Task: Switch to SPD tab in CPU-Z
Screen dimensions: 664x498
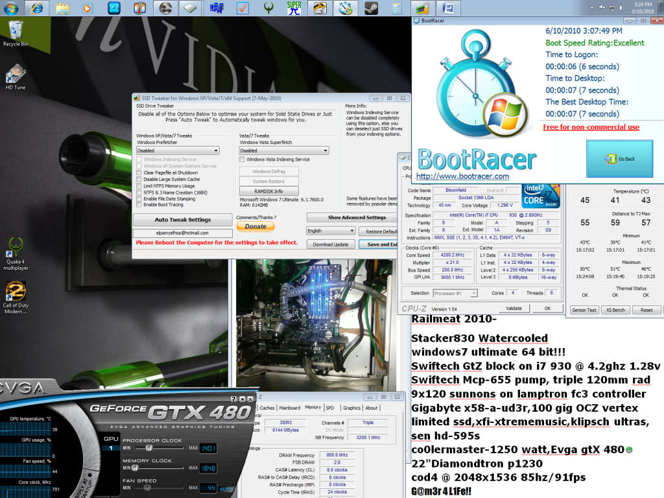Action: (330, 408)
